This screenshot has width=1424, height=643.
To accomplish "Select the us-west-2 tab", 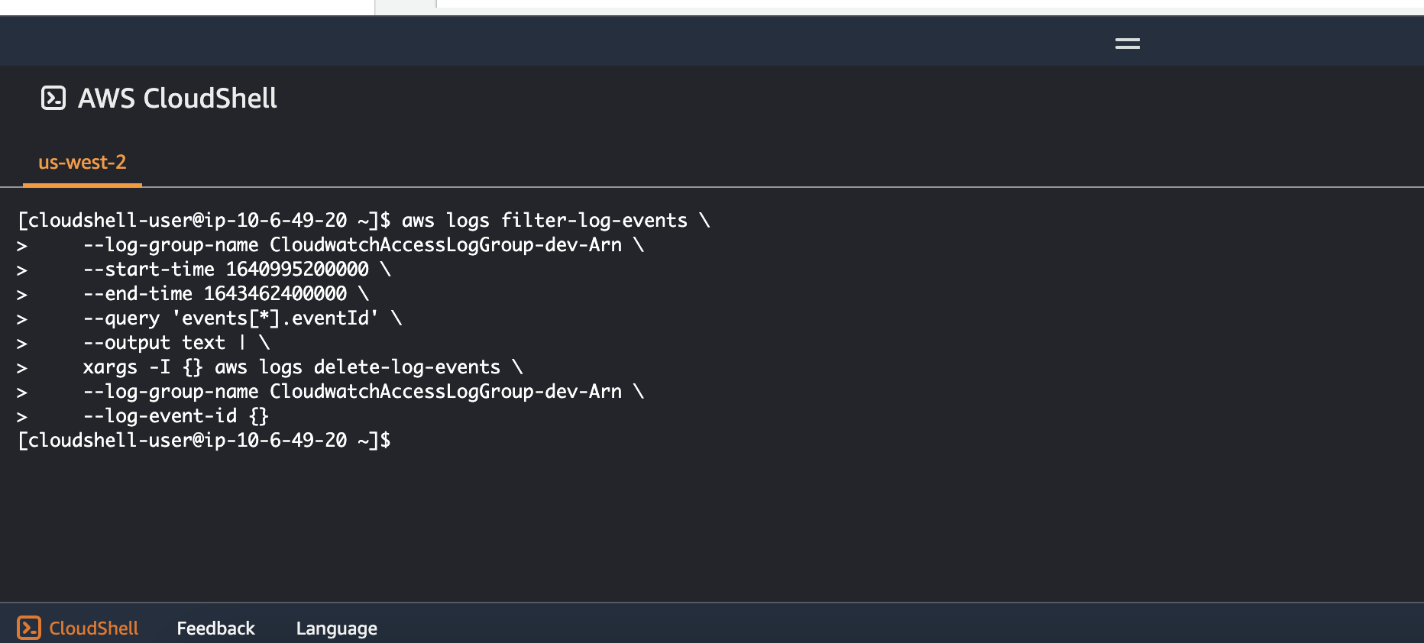I will click(x=83, y=163).
